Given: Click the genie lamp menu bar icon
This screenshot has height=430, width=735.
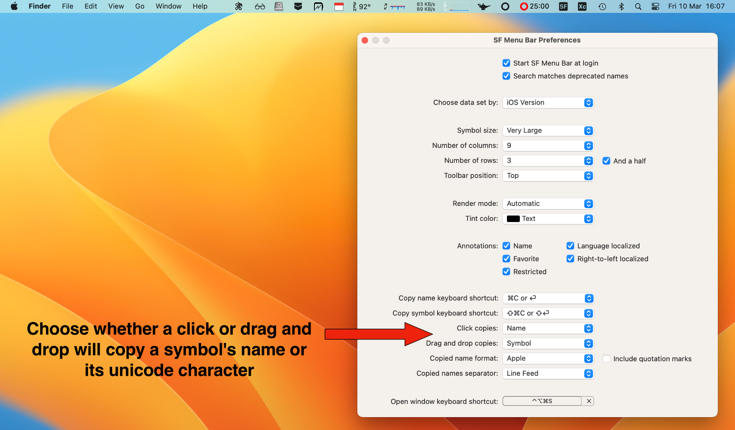Looking at the screenshot, I should point(484,6).
